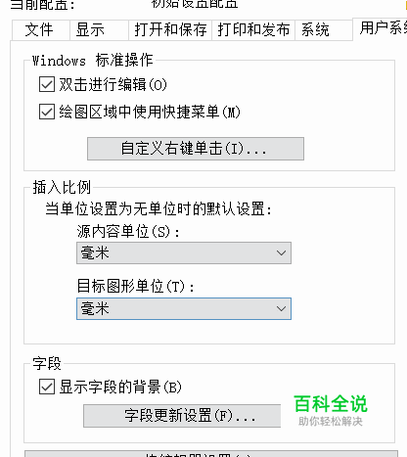The image size is (407, 457).
Task: Toggle 绘图区域中使用快捷菜单 checkbox
Action: pyautogui.click(x=47, y=113)
